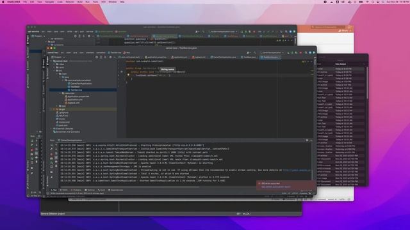Switch to CamelTestApplication.java editor tab
410x230 pixels.
pyautogui.click(x=224, y=57)
